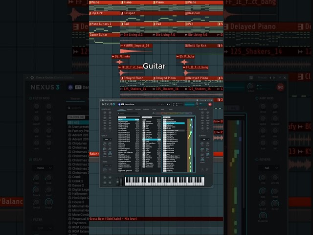Toggle the Filter section power switch
313x235 pixels.
(x=102, y=162)
